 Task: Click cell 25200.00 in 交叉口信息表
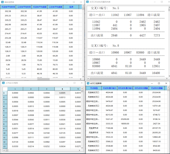tap(125, 119)
